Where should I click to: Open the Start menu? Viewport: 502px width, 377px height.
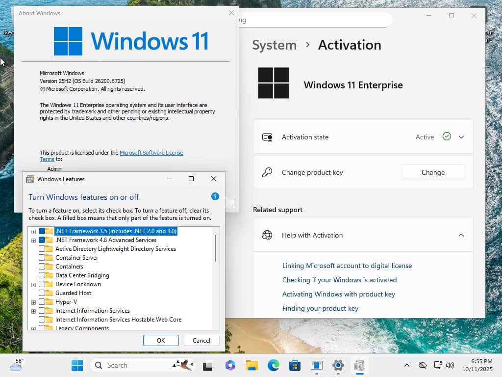click(x=77, y=365)
